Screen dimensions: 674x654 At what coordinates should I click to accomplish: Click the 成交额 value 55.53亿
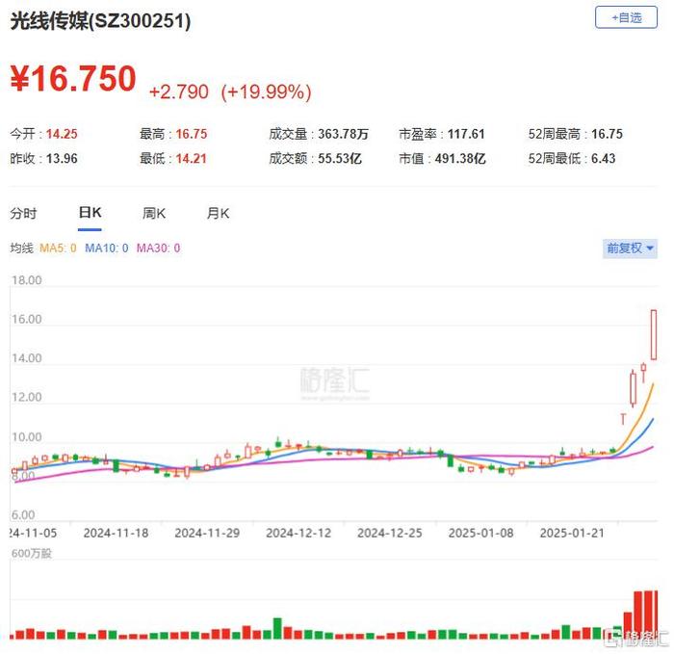pos(340,159)
